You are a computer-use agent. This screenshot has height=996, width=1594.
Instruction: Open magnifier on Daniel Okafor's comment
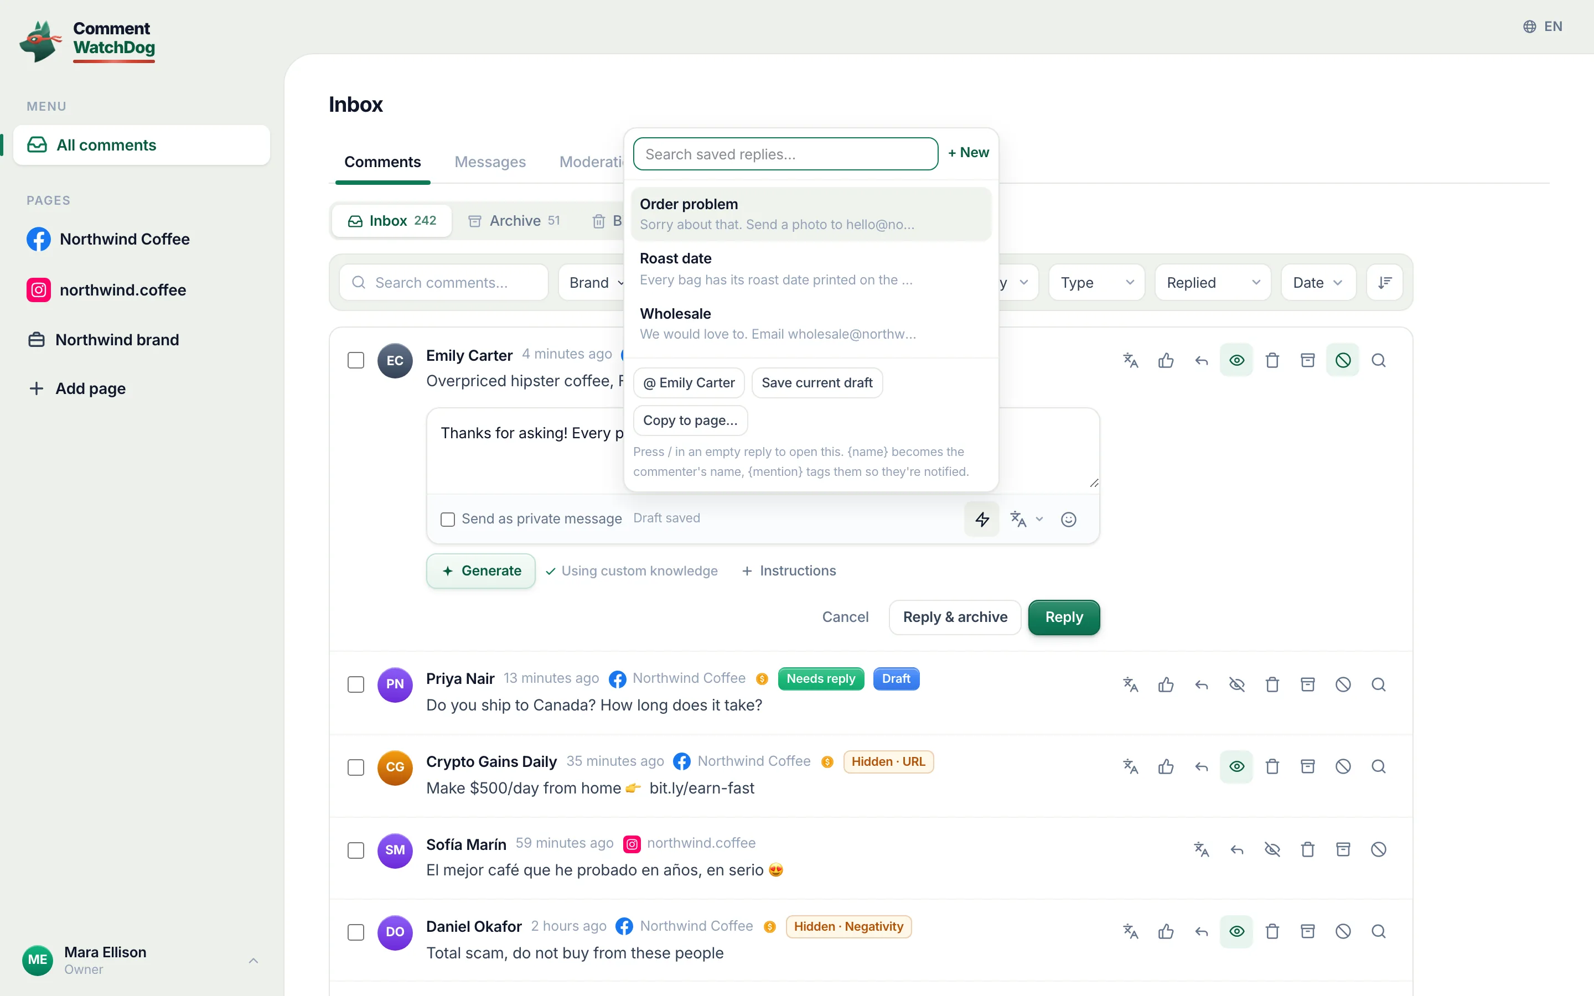pyautogui.click(x=1379, y=931)
